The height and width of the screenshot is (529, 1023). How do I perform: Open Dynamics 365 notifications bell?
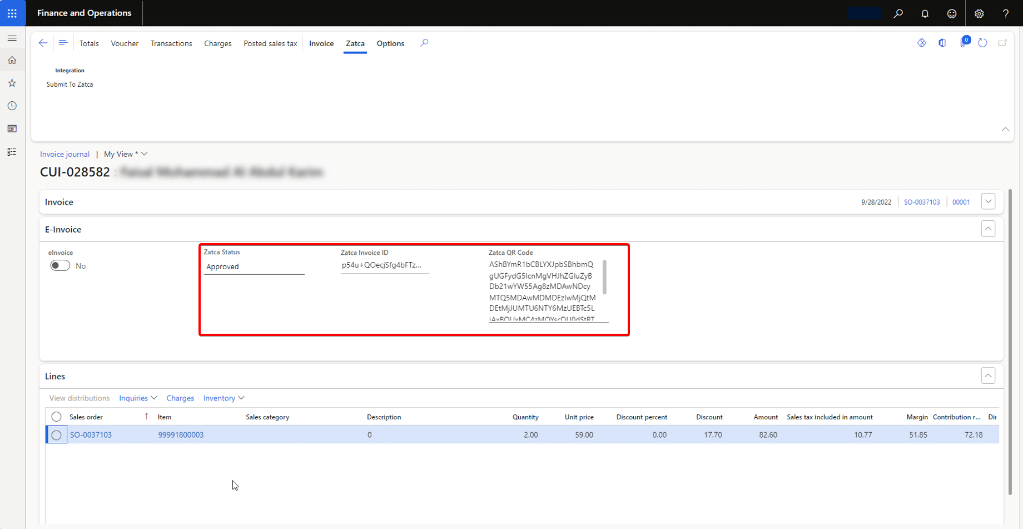(x=925, y=13)
